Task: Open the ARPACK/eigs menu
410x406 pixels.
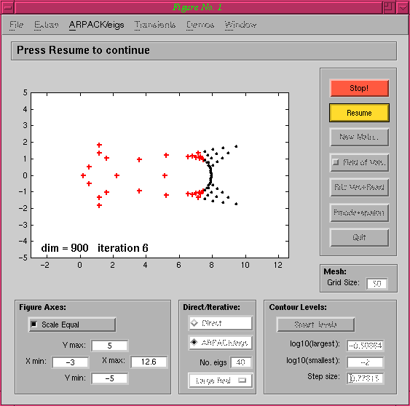Action: coord(96,25)
